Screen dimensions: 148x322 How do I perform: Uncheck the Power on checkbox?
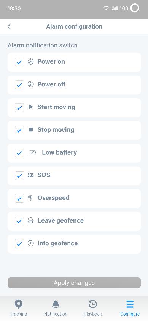point(19,62)
